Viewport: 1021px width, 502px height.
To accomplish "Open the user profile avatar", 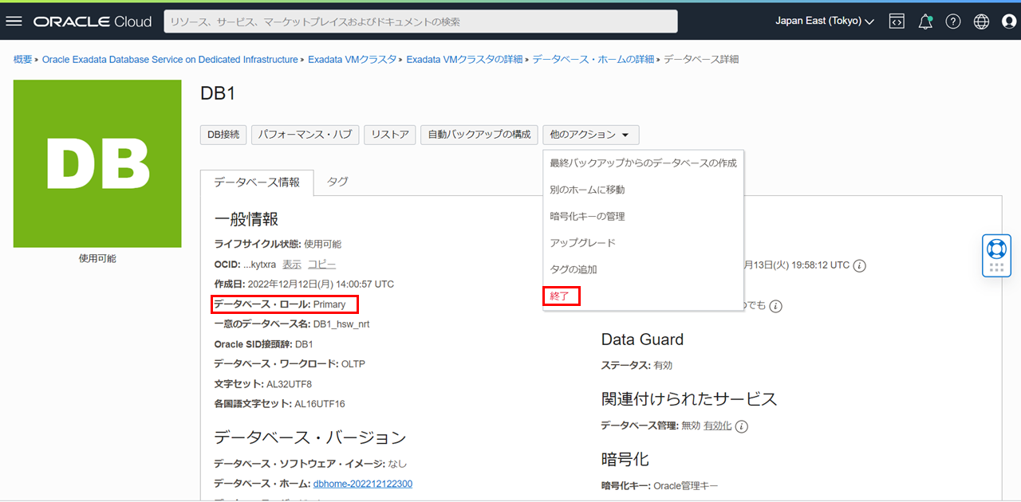I will coord(1009,22).
